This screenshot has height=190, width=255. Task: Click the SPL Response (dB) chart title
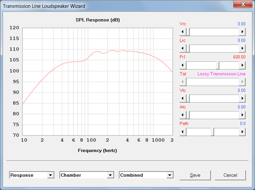coord(98,20)
